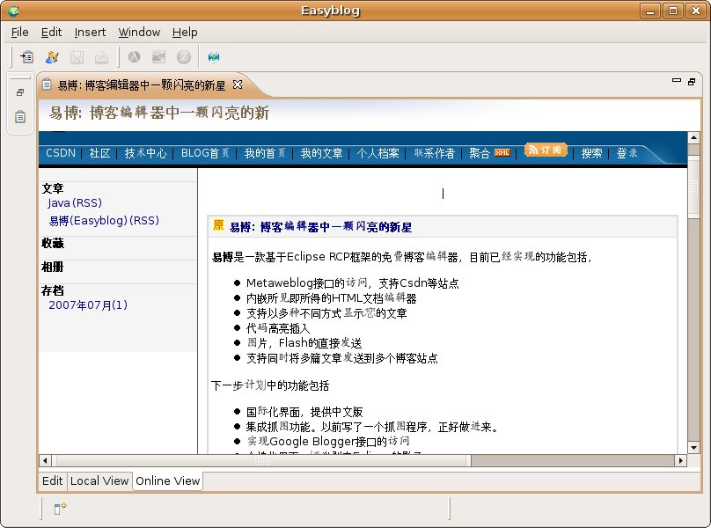Click the 相册 sidebar heading

pyautogui.click(x=53, y=267)
